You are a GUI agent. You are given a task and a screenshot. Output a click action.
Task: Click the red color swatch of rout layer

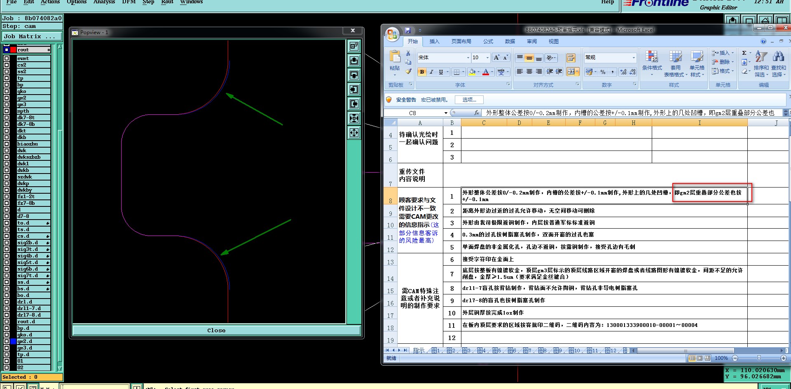(13, 50)
